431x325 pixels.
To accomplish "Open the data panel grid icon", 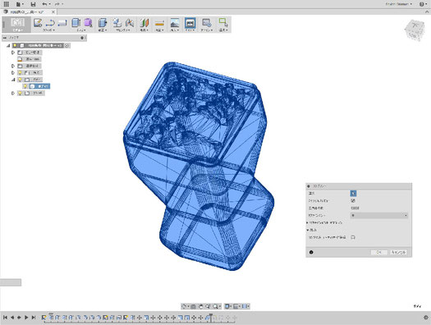I will pos(6,4).
